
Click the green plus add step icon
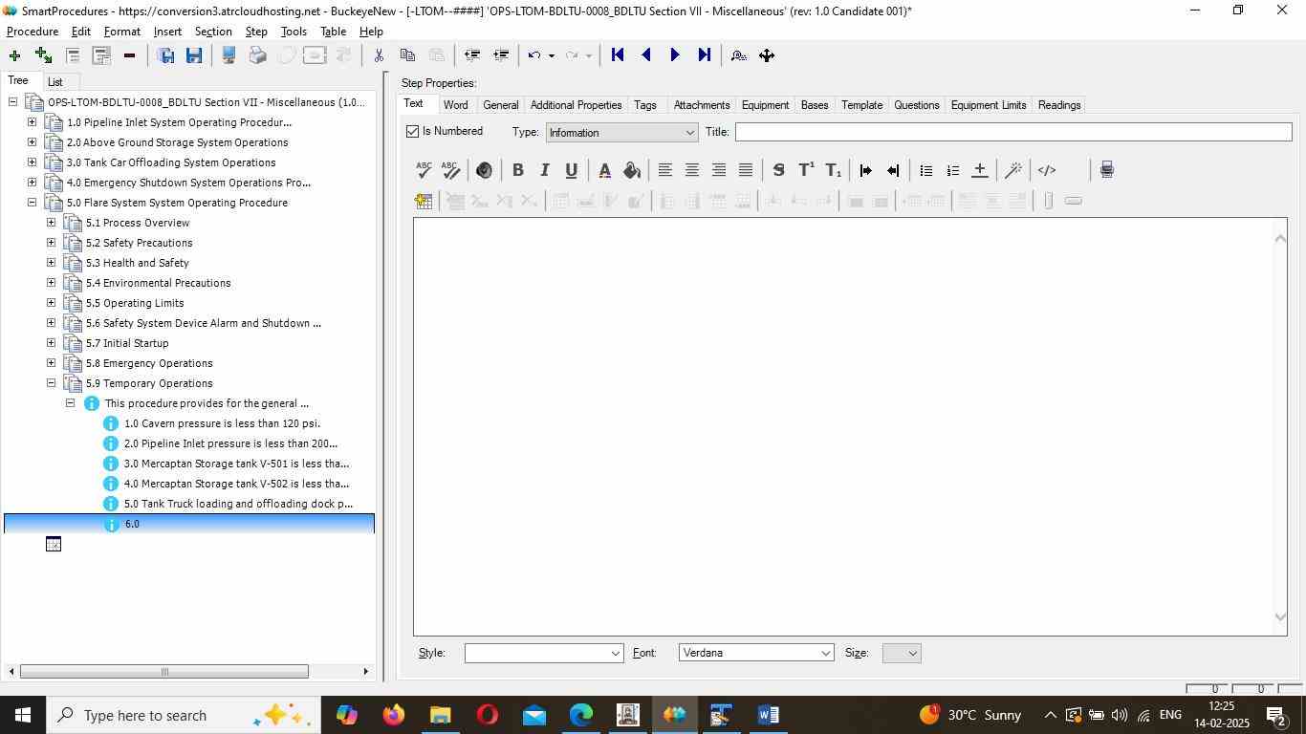click(x=14, y=55)
